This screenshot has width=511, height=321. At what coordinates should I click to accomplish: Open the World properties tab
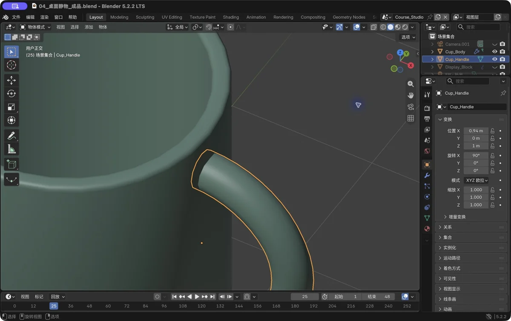(427, 151)
